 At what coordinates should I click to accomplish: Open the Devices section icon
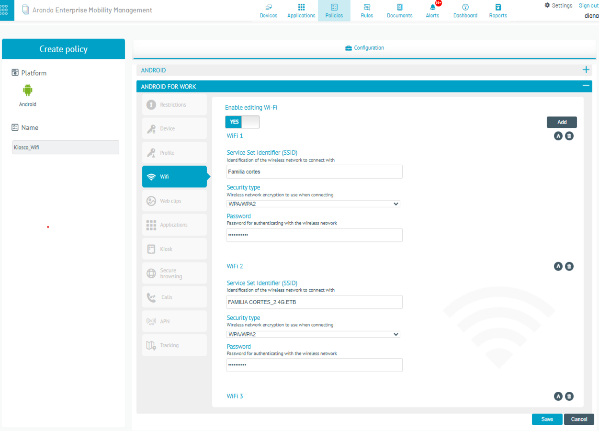tap(269, 7)
